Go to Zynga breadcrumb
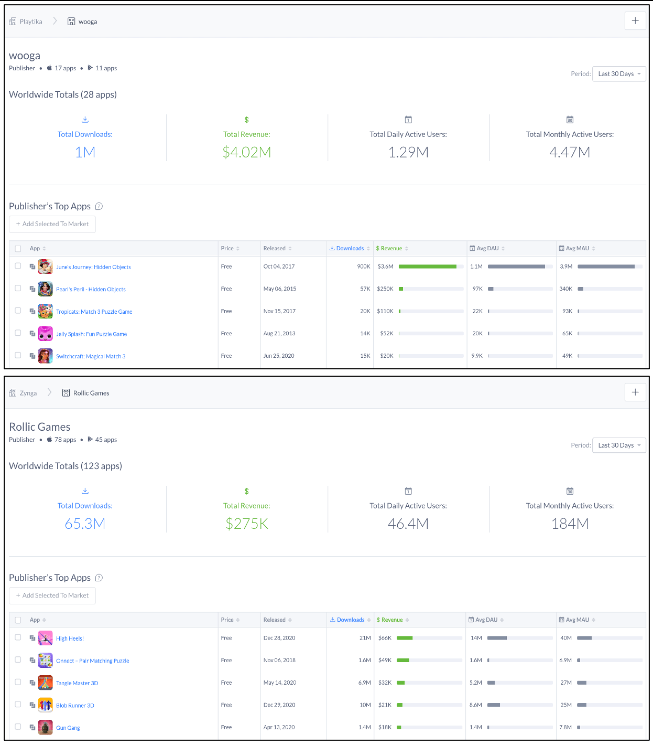Viewport: 653px width, 745px height. (23, 393)
